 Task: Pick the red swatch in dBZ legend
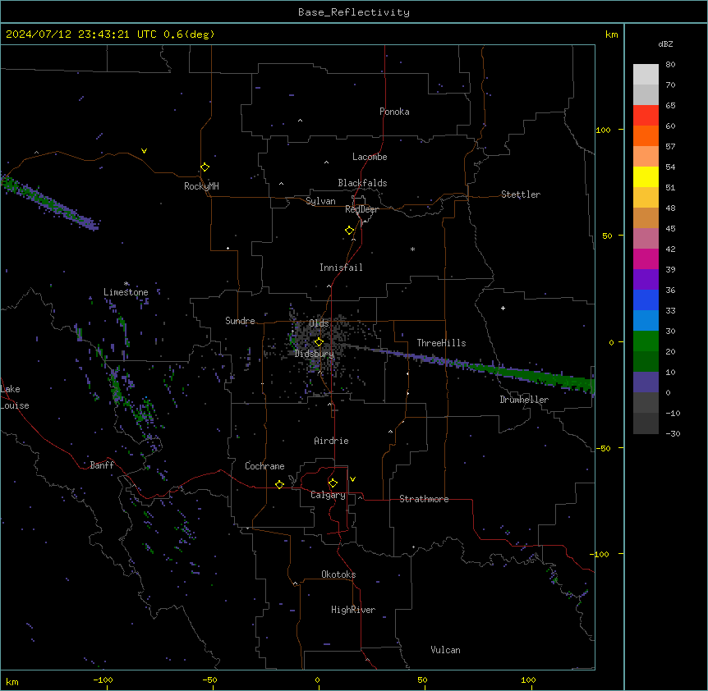pyautogui.click(x=646, y=115)
